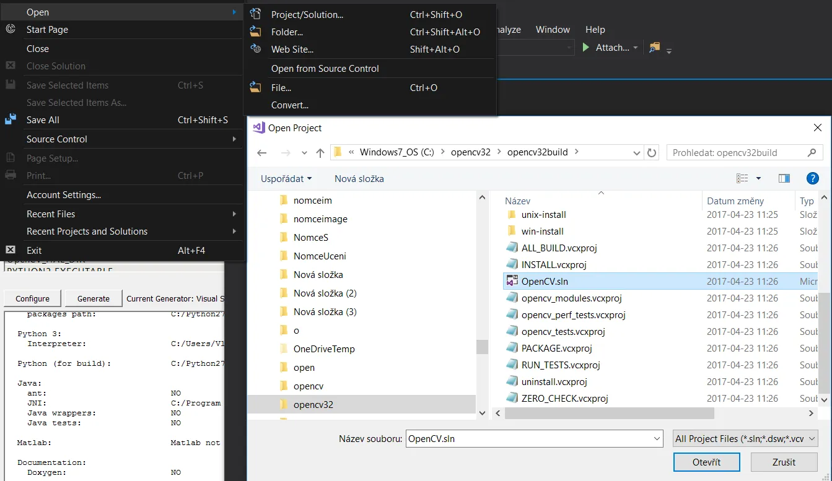Click the Zrušit button
The image size is (832, 481).
pyautogui.click(x=784, y=462)
